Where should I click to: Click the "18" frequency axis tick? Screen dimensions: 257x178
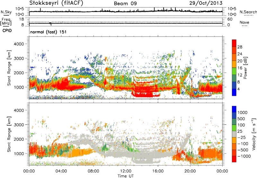tap(22, 19)
